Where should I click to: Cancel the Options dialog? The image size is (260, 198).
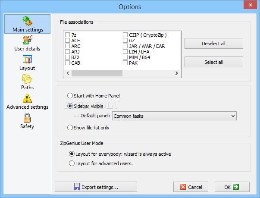[191, 187]
